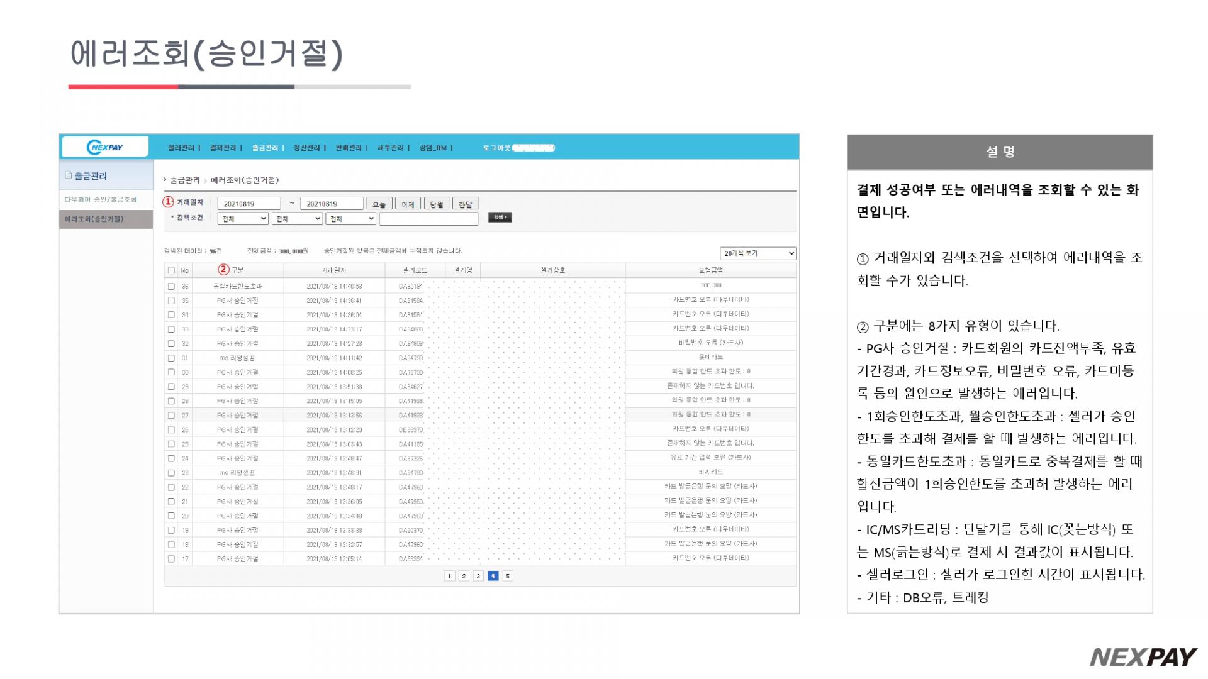Open the first 전체 search condition dropdown

[243, 219]
